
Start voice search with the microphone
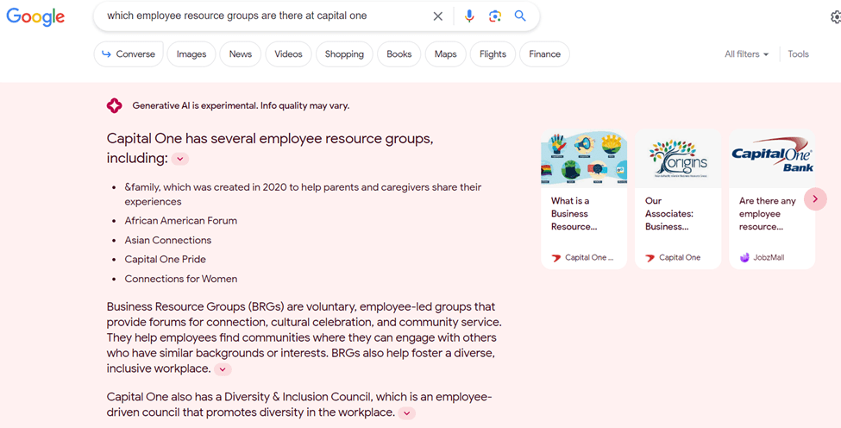[x=469, y=16]
